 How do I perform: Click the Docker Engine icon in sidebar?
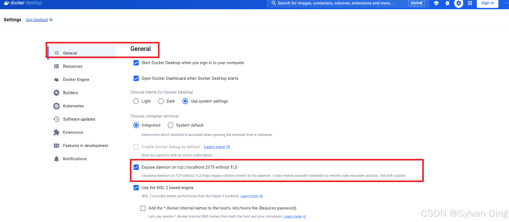56,80
